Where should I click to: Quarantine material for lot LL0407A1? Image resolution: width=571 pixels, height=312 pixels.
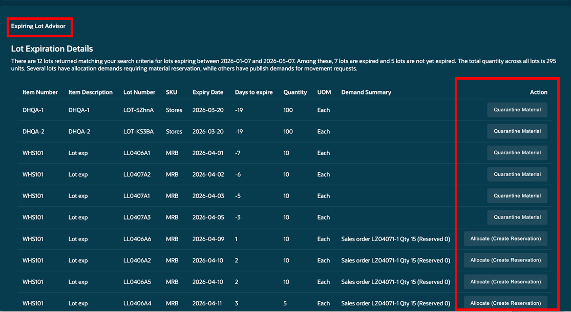coord(517,196)
